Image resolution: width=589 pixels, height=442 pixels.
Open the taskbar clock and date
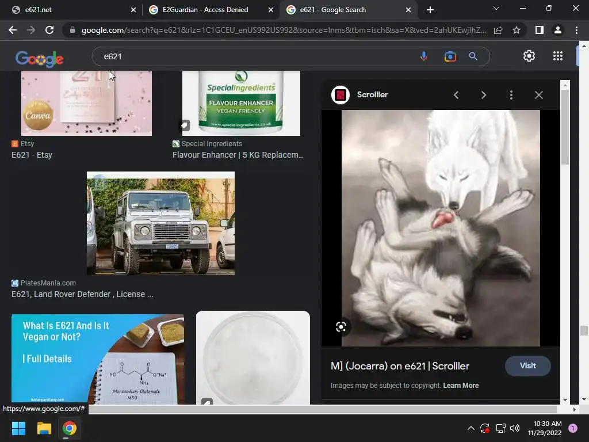(545, 428)
